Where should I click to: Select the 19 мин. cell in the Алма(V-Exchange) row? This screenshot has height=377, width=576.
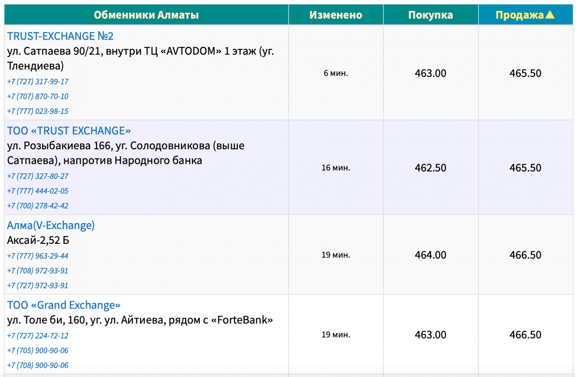[336, 255]
